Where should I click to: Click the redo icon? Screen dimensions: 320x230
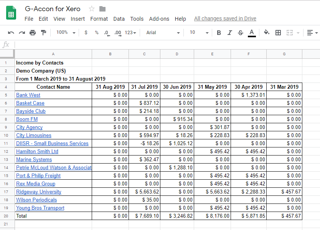[x=22, y=33]
